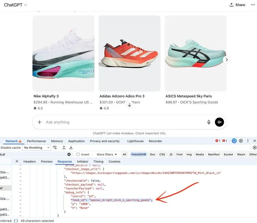The width and height of the screenshot is (257, 223).
Task: Click the microphone dictate icon
Action: pyautogui.click(x=208, y=122)
